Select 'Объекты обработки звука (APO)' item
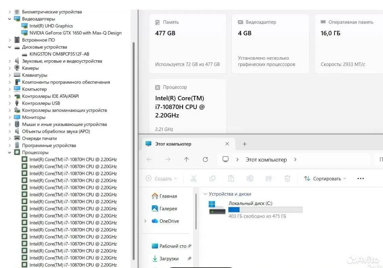Screen dimensions: 383x268 [x=56, y=131]
